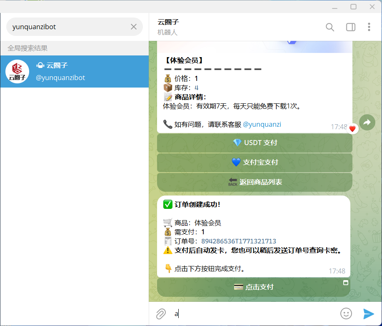Click the three-dot menu in the chat header
This screenshot has width=382, height=326.
[369, 27]
